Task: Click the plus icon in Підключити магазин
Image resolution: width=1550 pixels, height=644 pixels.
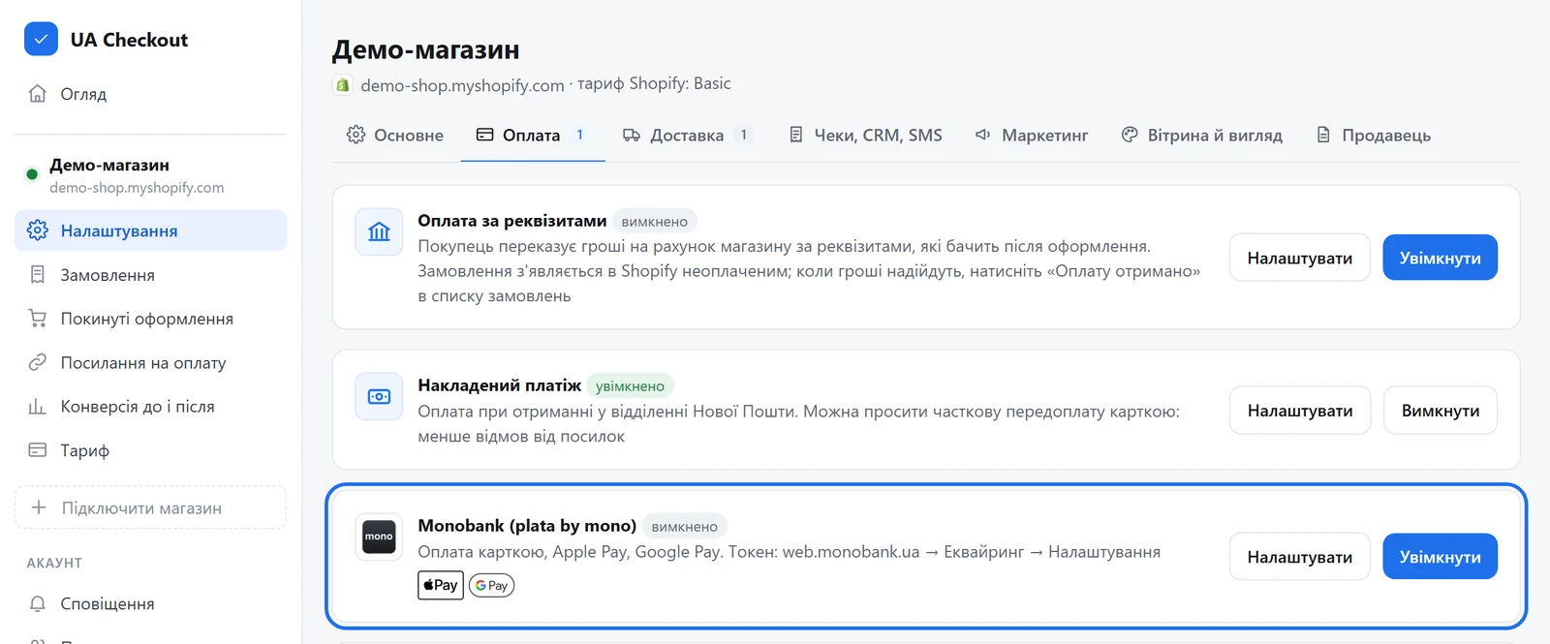Action: pos(39,507)
